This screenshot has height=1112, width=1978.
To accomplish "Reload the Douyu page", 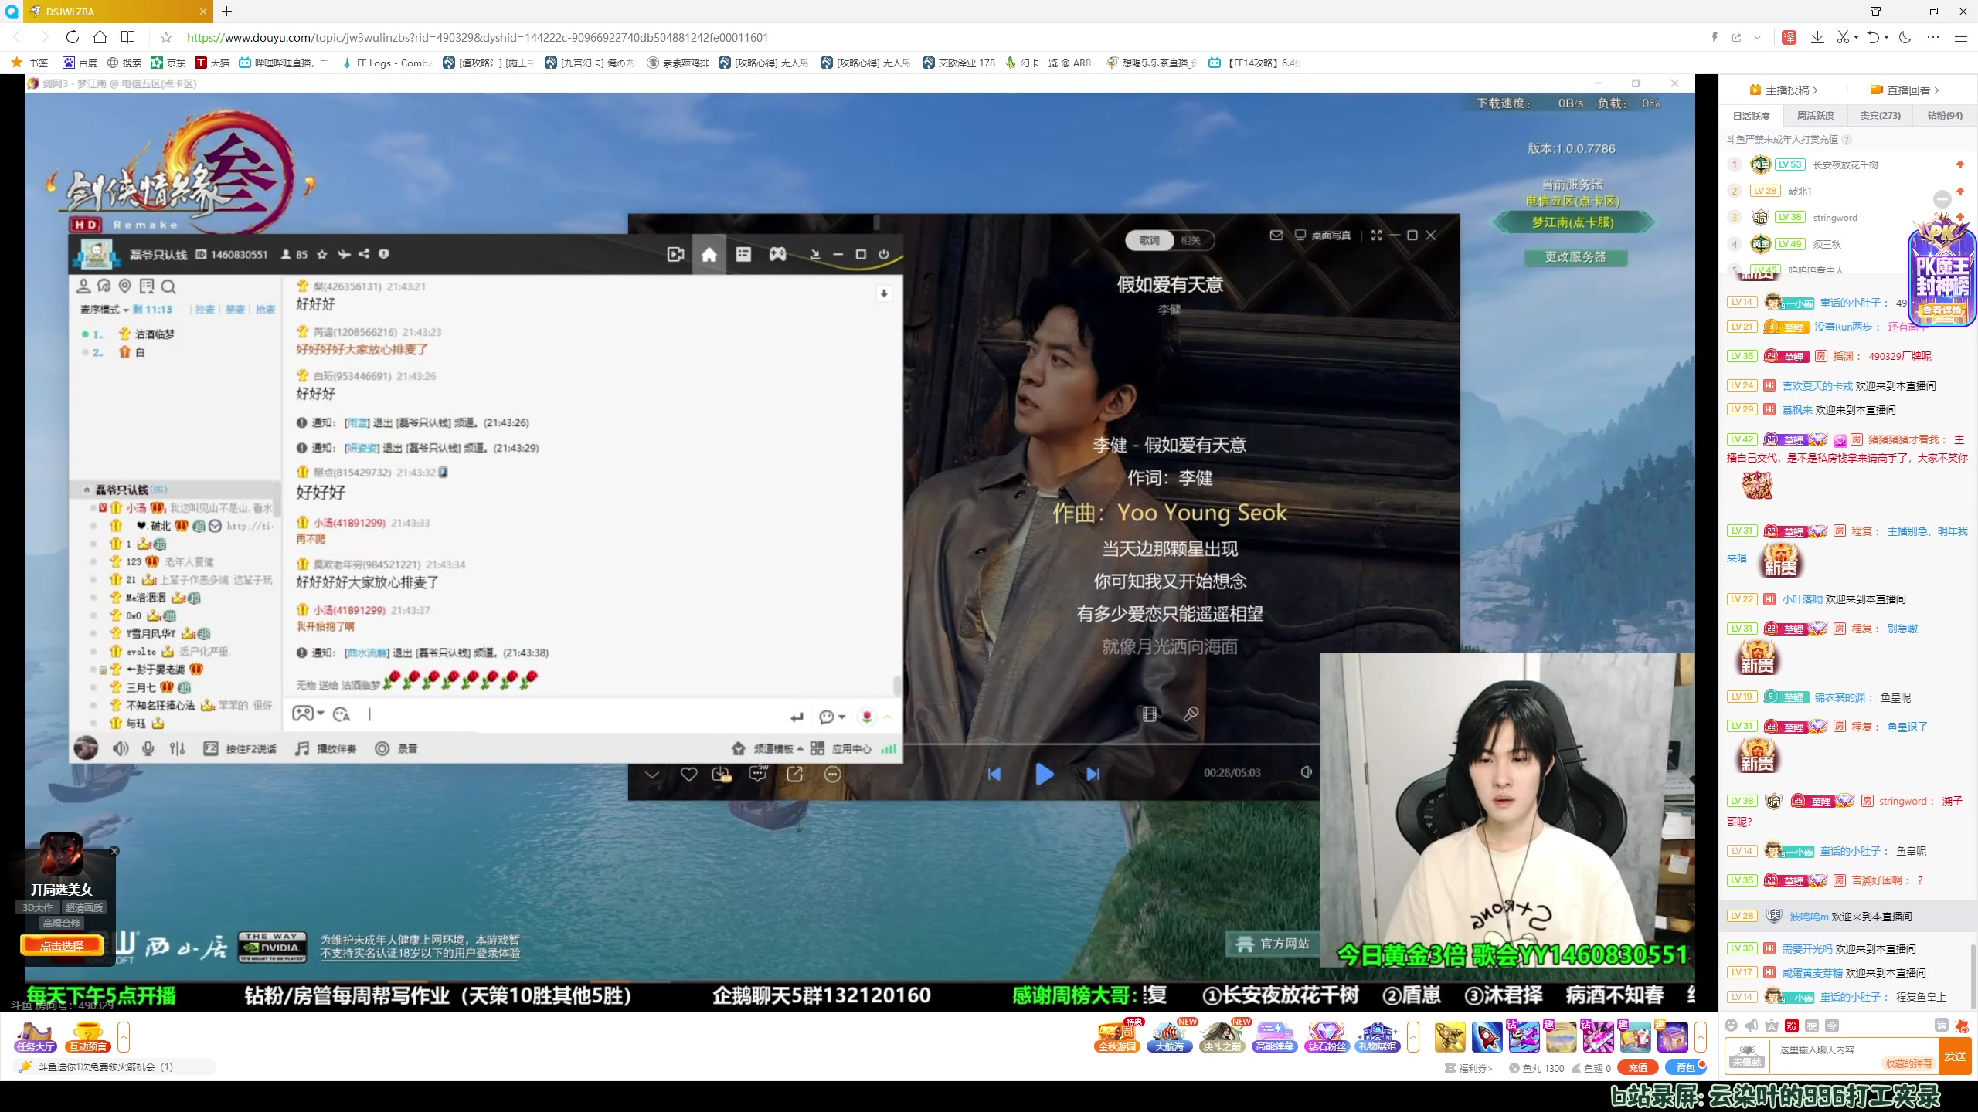I will coord(72,37).
